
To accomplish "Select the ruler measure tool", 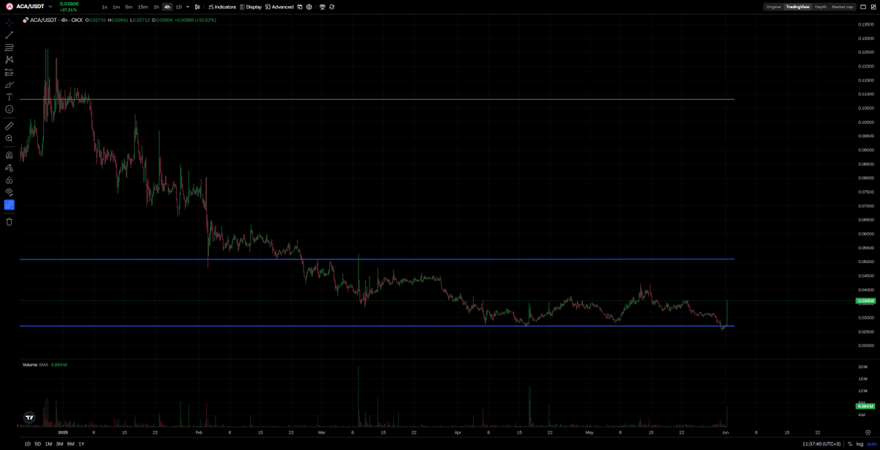I will [x=10, y=126].
